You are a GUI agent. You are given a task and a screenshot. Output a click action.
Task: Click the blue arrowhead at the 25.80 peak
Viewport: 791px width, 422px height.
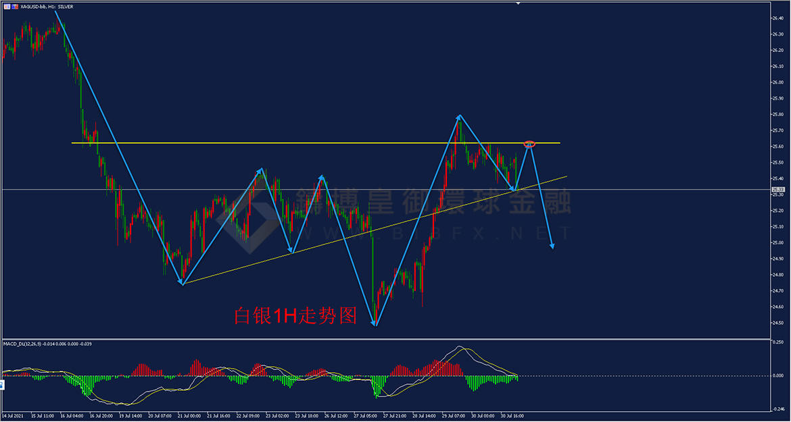click(459, 117)
